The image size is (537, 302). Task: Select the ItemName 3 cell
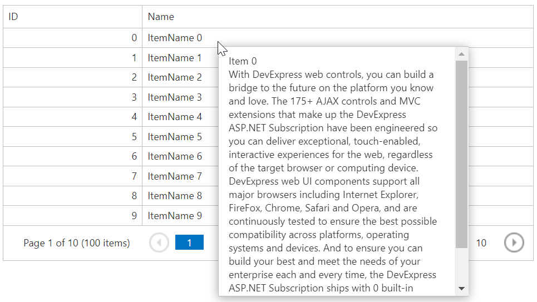pos(180,97)
